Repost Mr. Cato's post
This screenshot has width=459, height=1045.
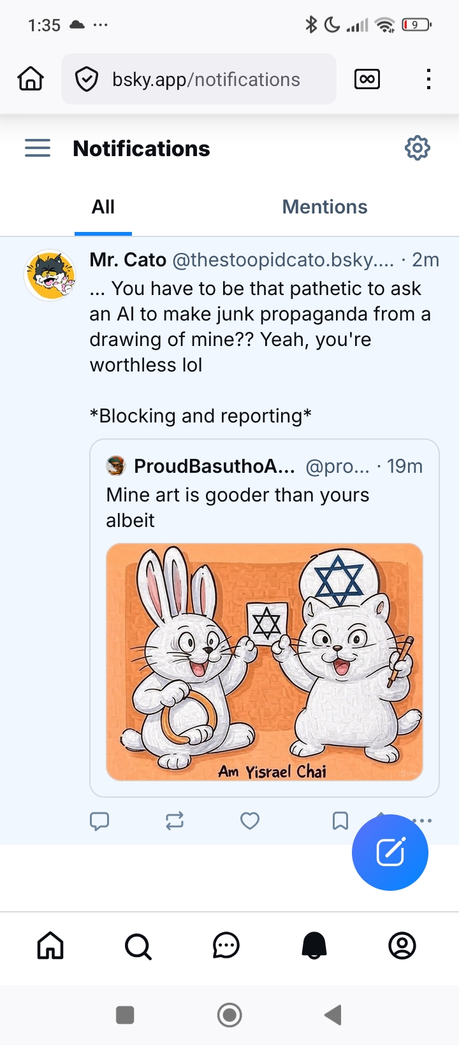click(x=175, y=821)
